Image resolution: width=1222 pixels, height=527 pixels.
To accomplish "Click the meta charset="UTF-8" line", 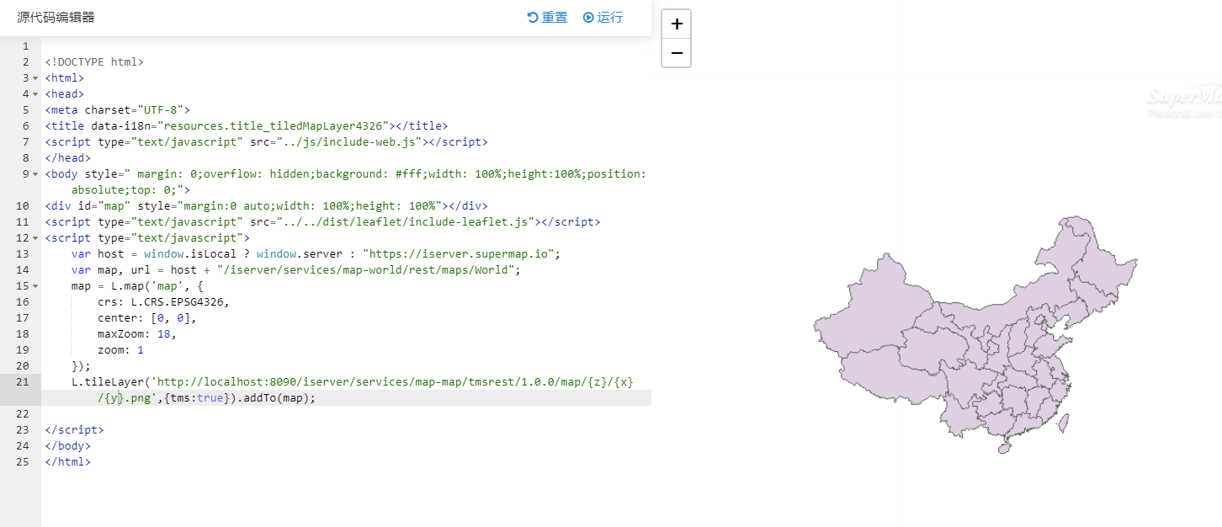I will [118, 110].
